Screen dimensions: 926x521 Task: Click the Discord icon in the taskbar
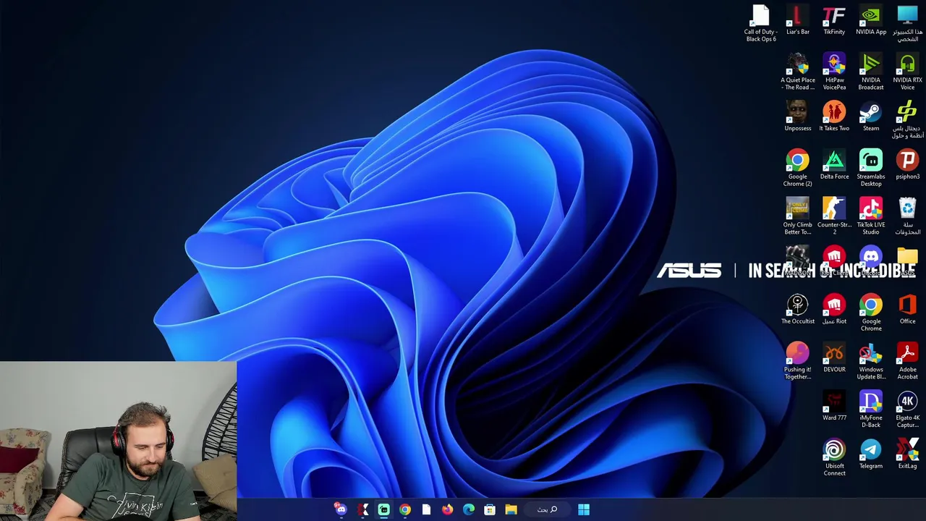341,509
